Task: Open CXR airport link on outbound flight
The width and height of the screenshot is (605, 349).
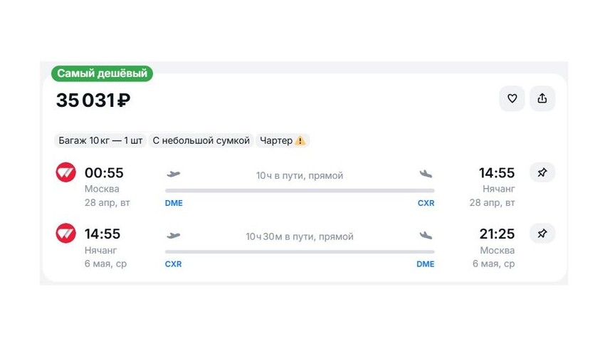Action: [426, 203]
